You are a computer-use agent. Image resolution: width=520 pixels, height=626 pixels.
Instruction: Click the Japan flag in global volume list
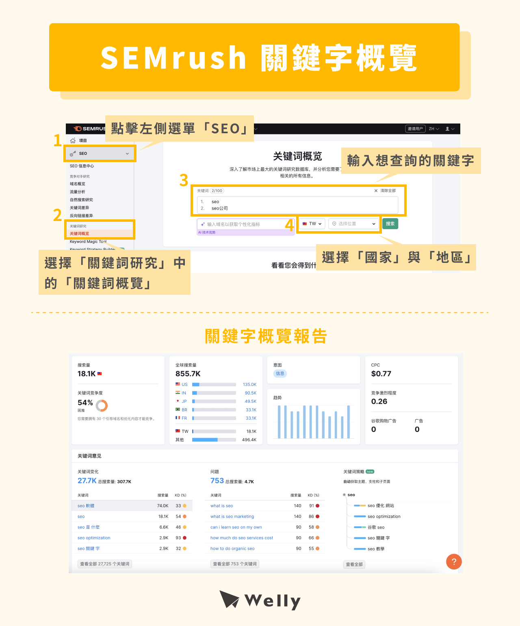178,401
